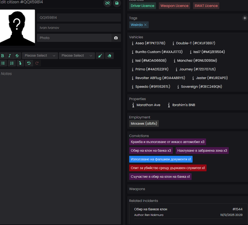Click conviction Нахлуване в забранена зона x3
This screenshot has width=248, height=225.
click(202, 150)
